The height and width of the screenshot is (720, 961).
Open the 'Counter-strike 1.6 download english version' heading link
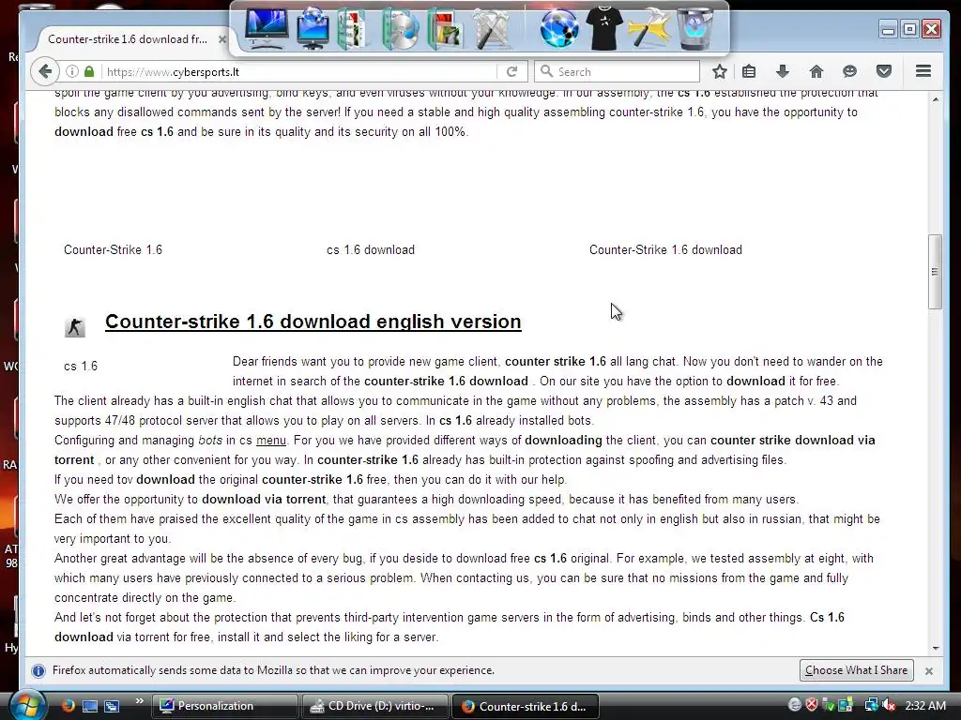313,322
